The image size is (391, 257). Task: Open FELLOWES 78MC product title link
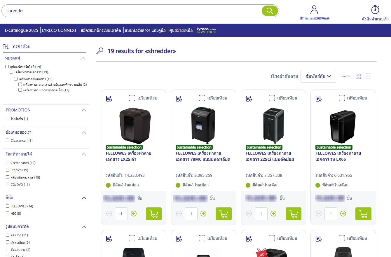(203, 156)
